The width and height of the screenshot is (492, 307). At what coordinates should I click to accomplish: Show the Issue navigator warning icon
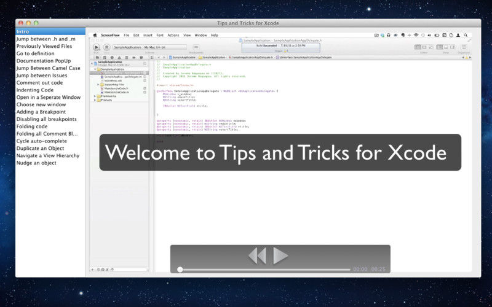coord(119,58)
